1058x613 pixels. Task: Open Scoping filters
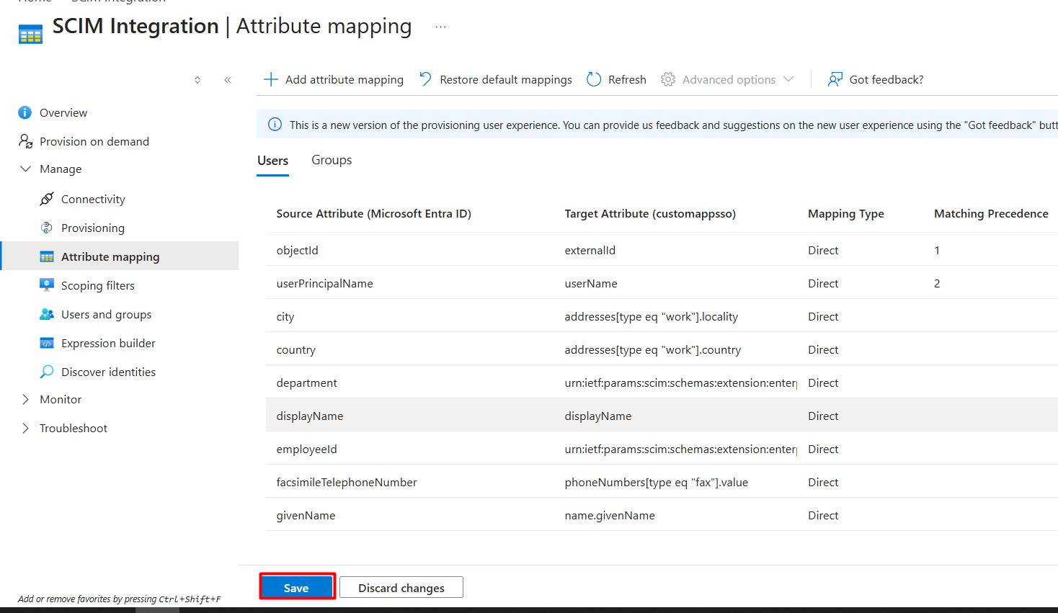pos(98,285)
